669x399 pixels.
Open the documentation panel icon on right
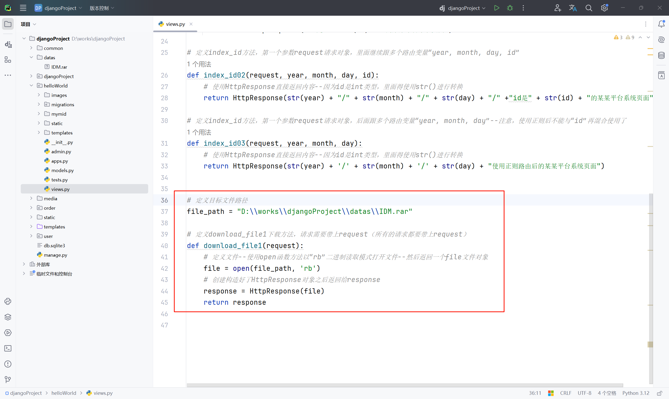(661, 75)
